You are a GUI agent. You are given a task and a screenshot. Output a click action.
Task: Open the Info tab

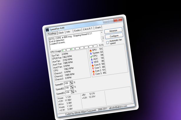68,32
